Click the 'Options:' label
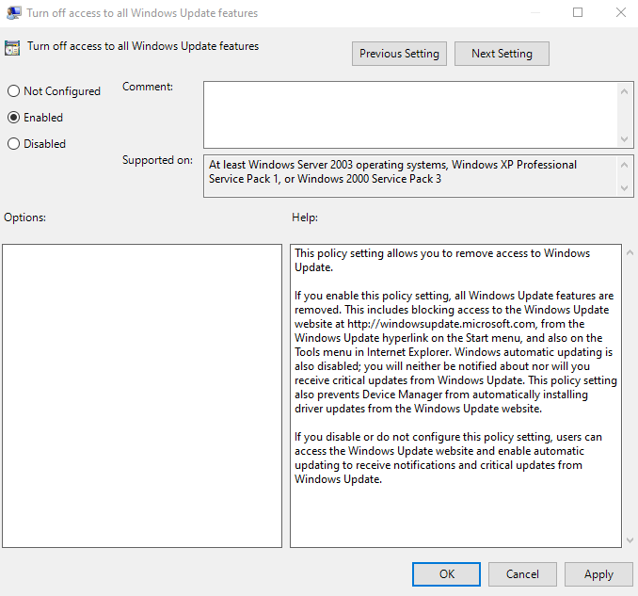Screen dimensions: 638x596 tap(24, 217)
